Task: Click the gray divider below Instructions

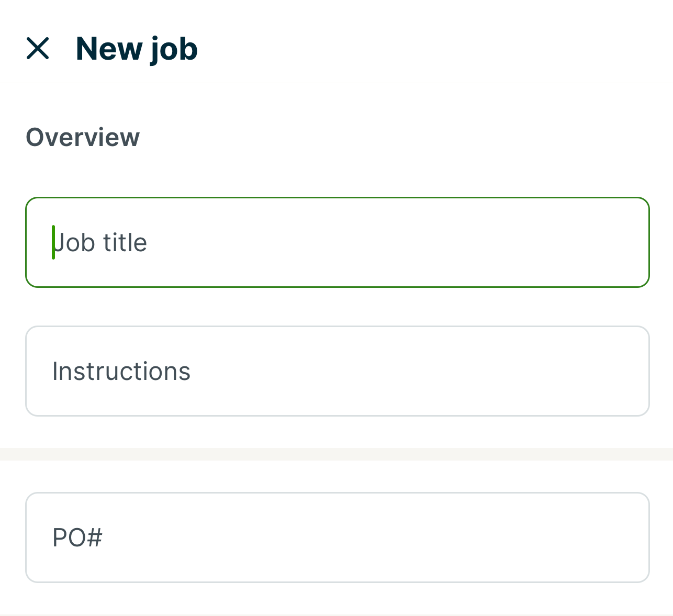Action: pyautogui.click(x=336, y=454)
